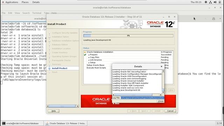Select the Installation Location step
The width and height of the screenshot is (224, 126).
coord(61,49)
